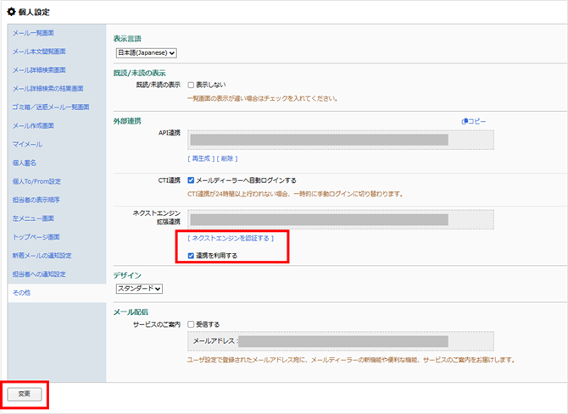Open マイメール sidebar item
The height and width of the screenshot is (414, 568).
pos(27,144)
